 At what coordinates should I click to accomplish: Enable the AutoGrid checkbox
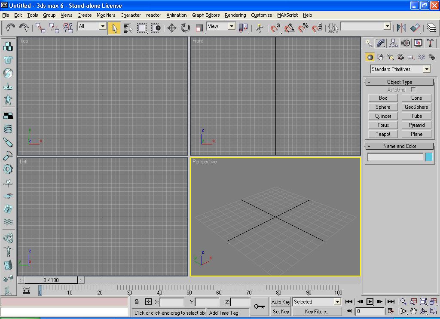pyautogui.click(x=413, y=89)
